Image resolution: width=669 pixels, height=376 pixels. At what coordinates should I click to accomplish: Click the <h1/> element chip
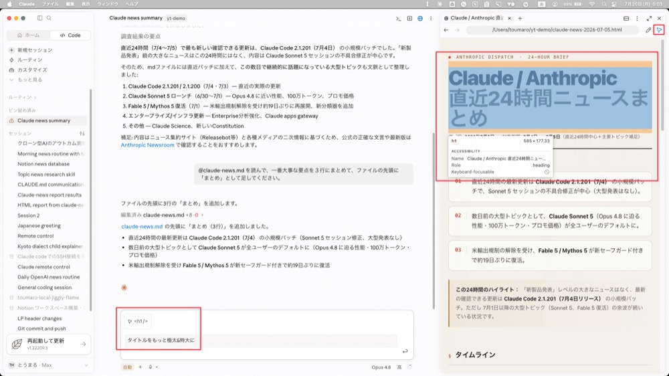tap(137, 321)
